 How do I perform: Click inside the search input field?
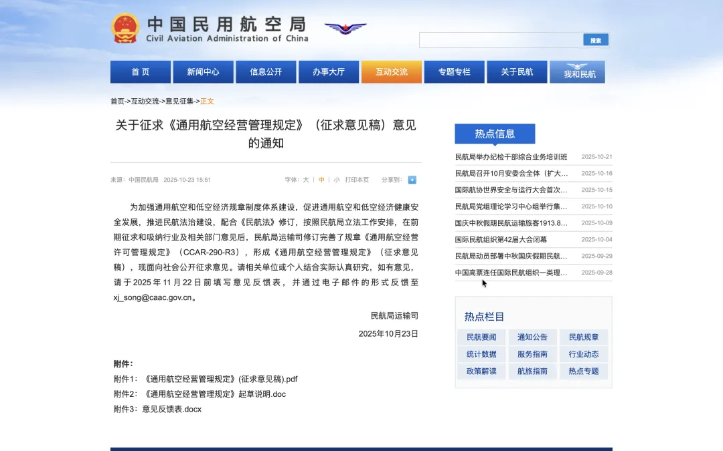[499, 39]
